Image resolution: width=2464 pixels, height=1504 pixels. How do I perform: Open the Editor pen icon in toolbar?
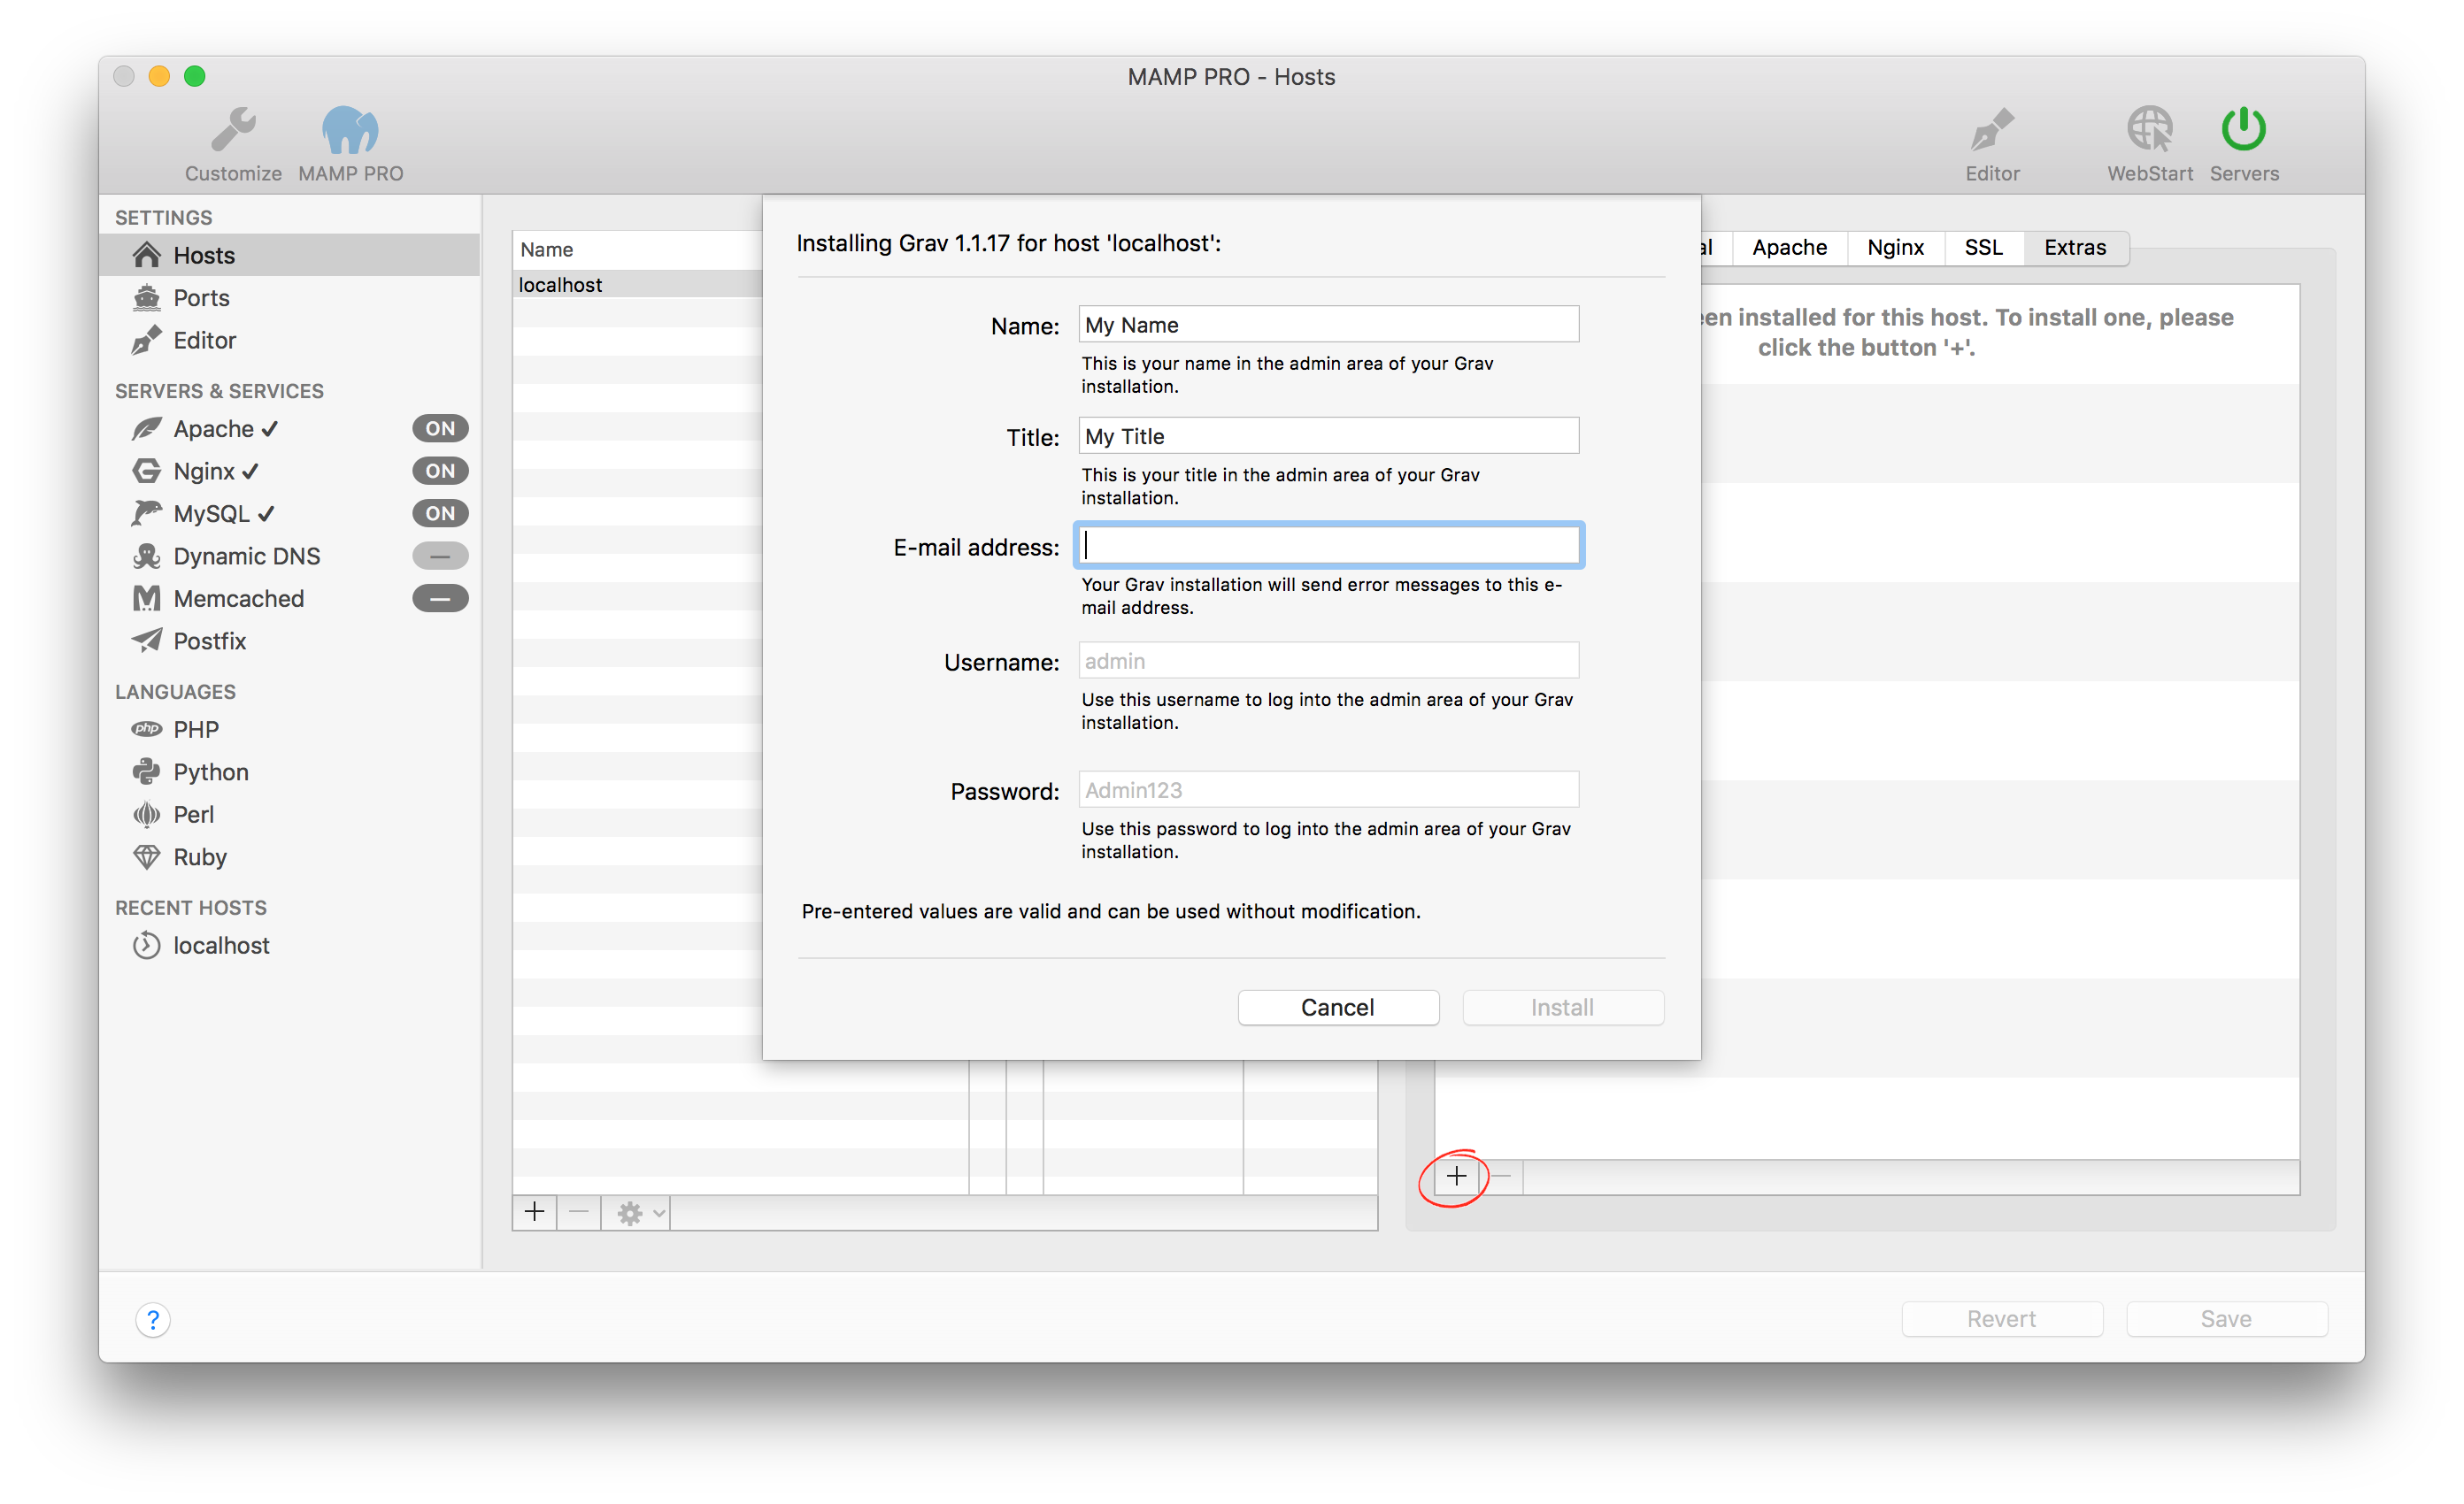point(1991,130)
